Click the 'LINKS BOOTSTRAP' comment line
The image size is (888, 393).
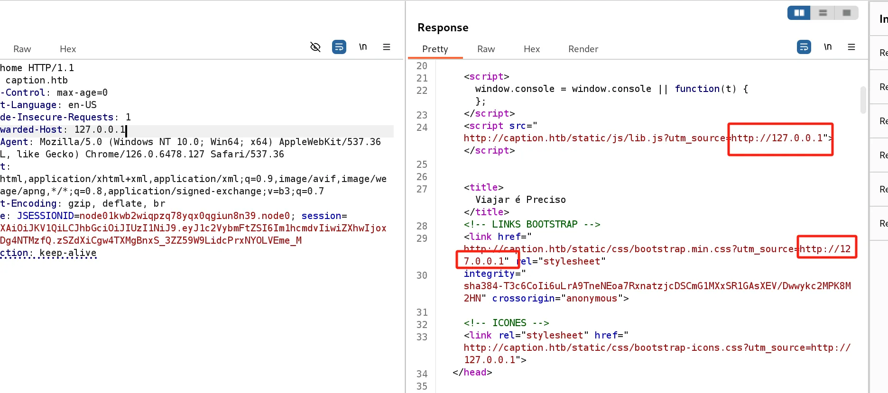(532, 224)
